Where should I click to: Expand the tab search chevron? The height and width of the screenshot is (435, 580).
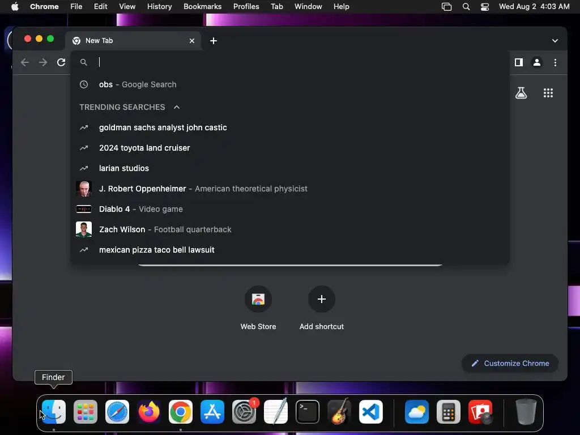tap(555, 41)
